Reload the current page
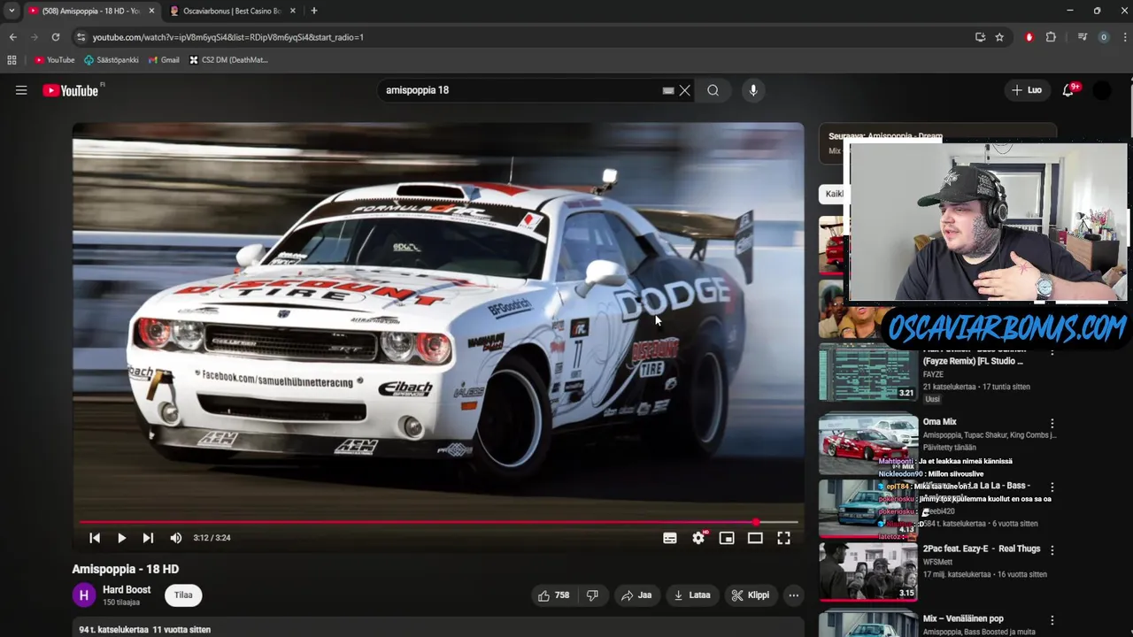Image resolution: width=1133 pixels, height=637 pixels. [56, 37]
